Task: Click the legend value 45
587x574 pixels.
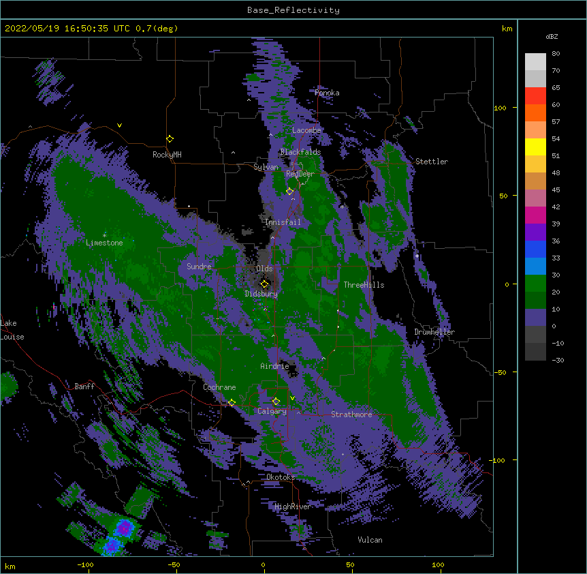Action: [556, 190]
